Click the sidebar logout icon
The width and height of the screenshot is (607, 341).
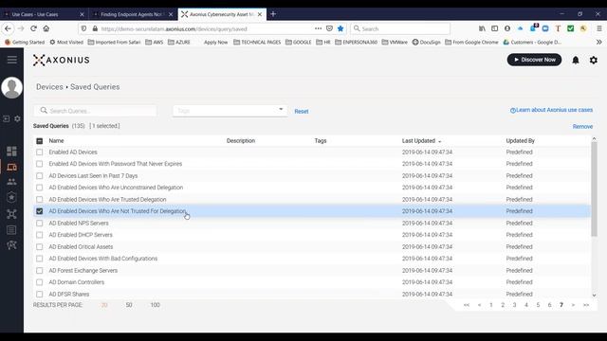(7, 118)
